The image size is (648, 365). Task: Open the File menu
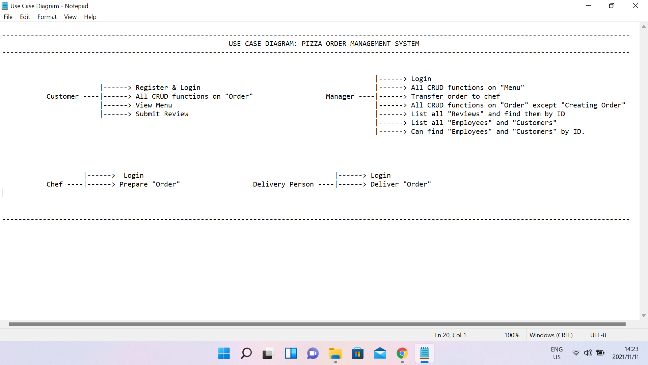(x=8, y=17)
